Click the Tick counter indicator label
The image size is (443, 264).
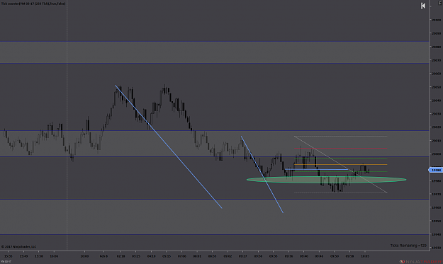(x=33, y=4)
